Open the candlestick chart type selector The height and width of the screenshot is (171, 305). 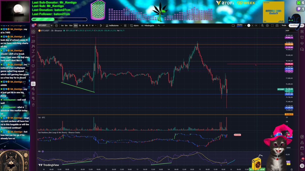(101, 25)
